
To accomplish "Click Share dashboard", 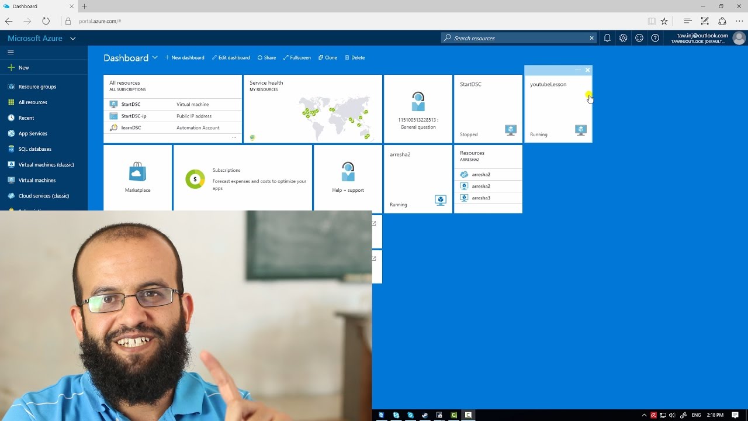I will (x=266, y=58).
